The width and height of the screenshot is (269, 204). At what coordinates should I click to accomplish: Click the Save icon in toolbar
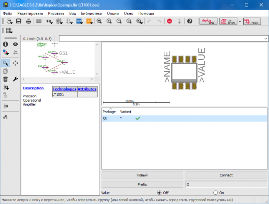(18, 21)
